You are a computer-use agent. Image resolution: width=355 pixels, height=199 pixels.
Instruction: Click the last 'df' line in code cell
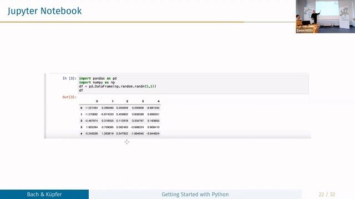pos(81,90)
